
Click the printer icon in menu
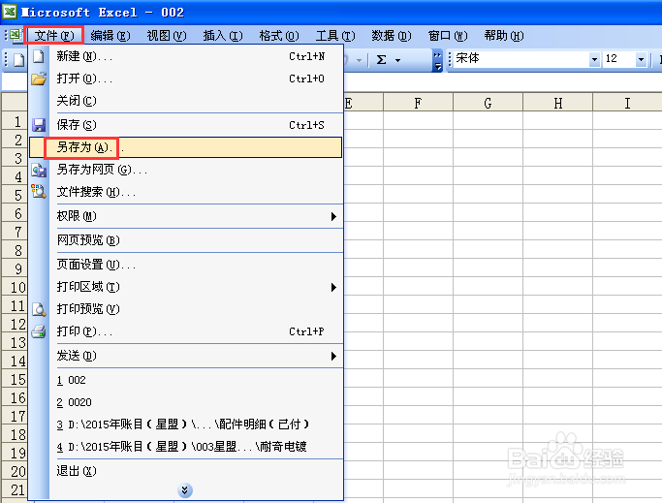(x=39, y=331)
